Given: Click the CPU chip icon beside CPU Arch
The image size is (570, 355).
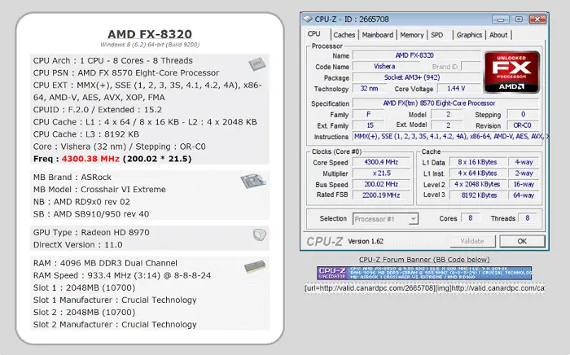Looking at the screenshot, I should click(257, 64).
